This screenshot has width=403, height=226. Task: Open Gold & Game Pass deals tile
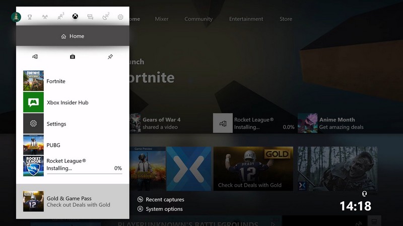click(x=73, y=201)
